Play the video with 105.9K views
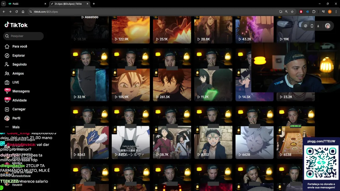Viewport: 340px width, 191px height. (x=131, y=75)
